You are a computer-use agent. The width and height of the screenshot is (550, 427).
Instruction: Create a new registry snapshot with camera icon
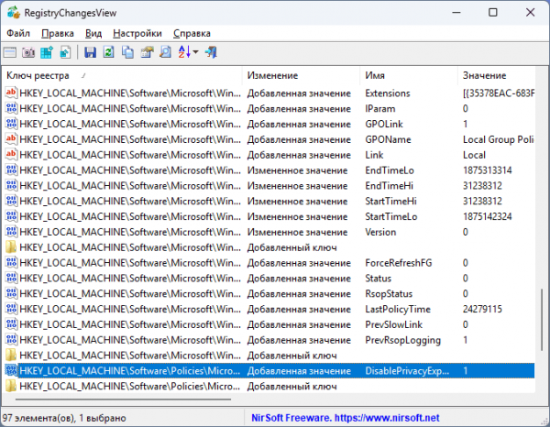[28, 52]
